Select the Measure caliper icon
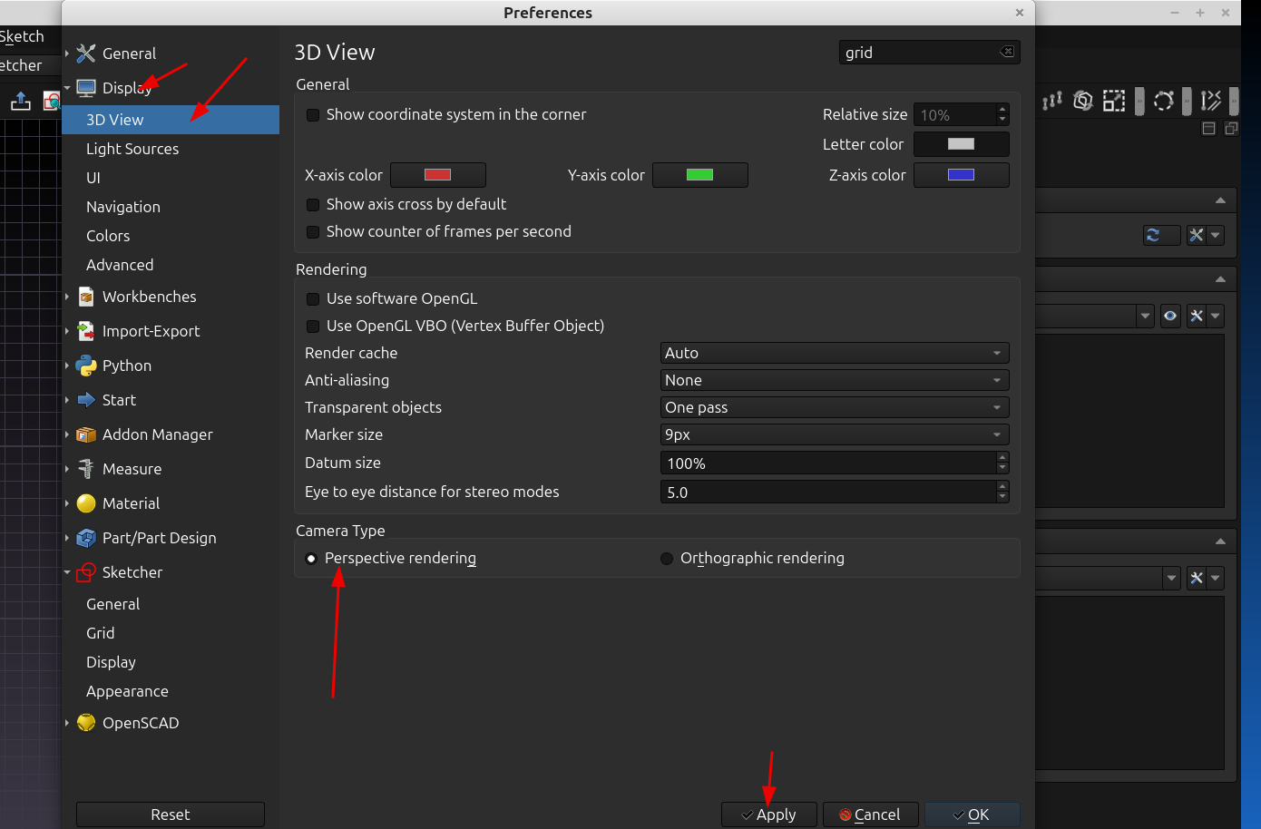 [86, 469]
